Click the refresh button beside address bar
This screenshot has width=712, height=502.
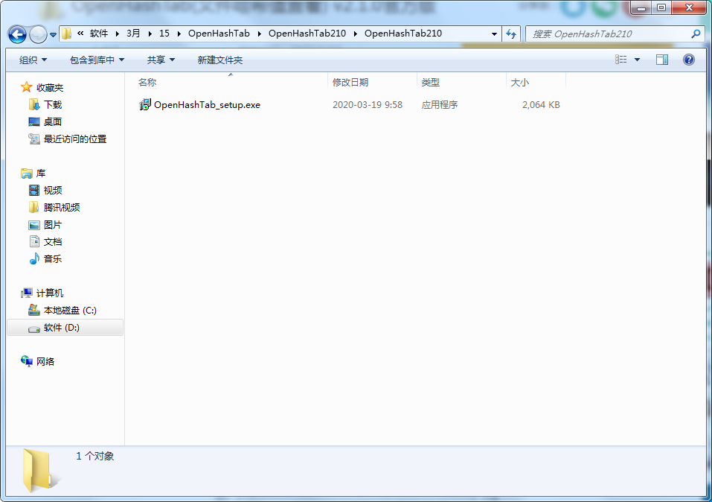[512, 34]
